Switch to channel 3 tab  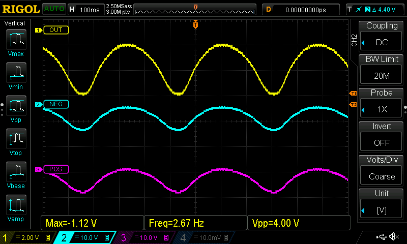point(144,237)
